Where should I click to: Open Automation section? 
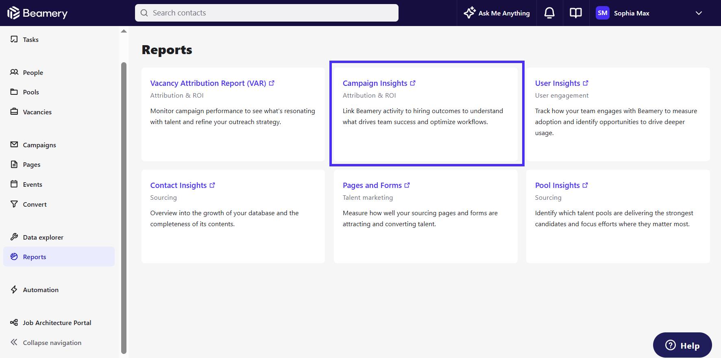point(59,290)
